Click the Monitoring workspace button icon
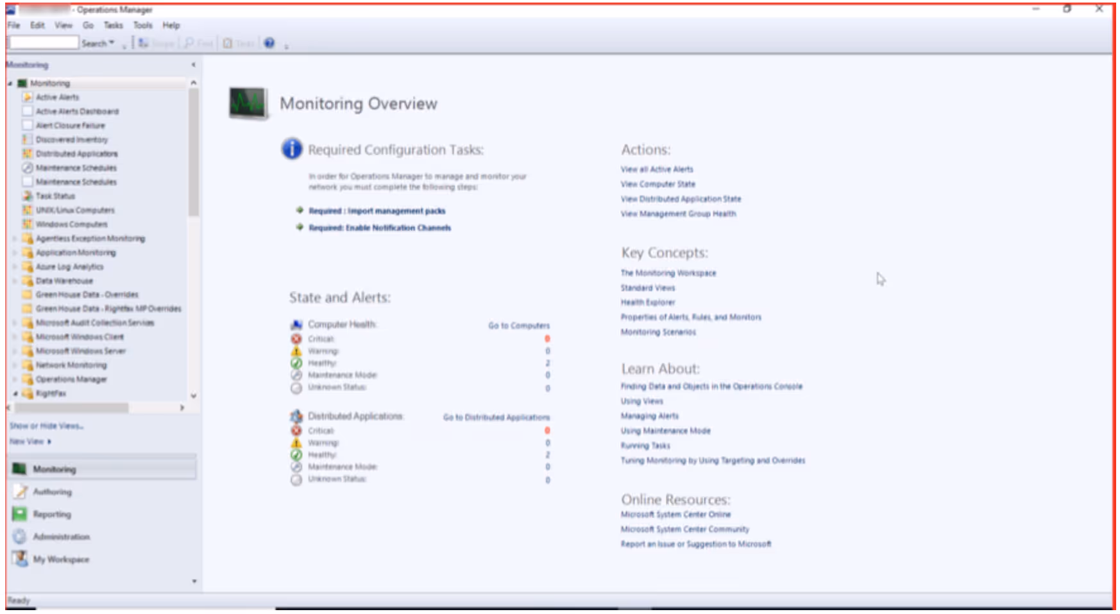The height and width of the screenshot is (614, 1120). (x=20, y=469)
